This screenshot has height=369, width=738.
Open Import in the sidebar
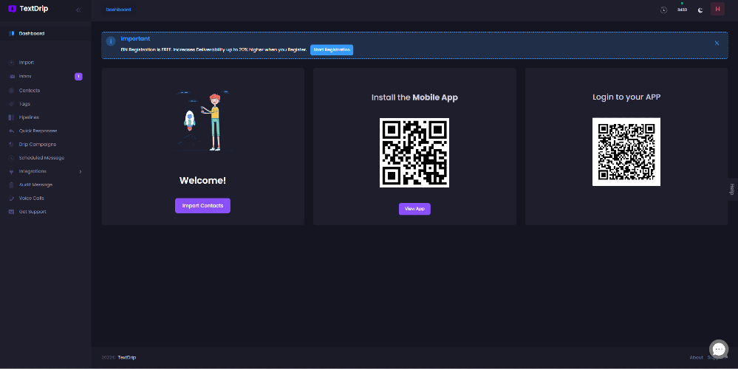[x=27, y=63]
